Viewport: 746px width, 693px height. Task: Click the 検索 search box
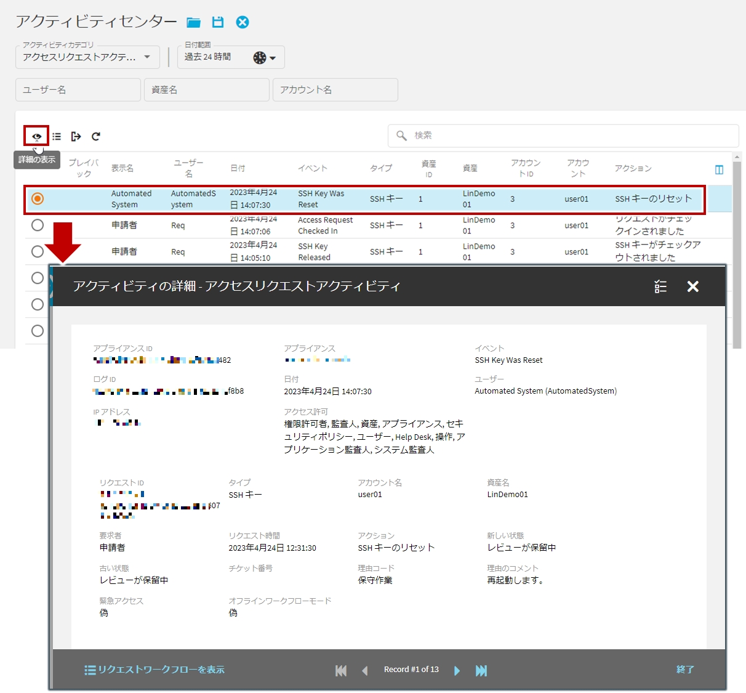pos(563,136)
